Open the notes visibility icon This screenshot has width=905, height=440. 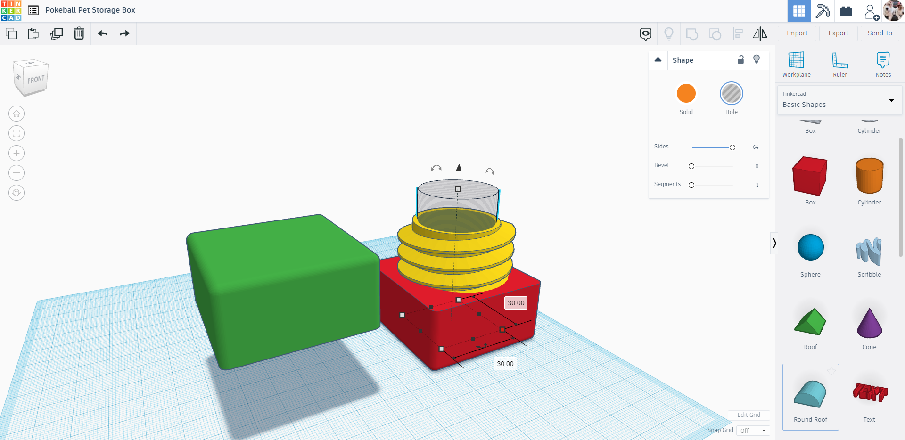(x=646, y=34)
